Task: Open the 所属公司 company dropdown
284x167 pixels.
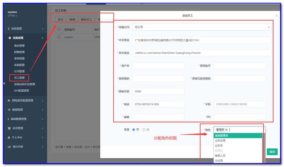Action: [269, 27]
